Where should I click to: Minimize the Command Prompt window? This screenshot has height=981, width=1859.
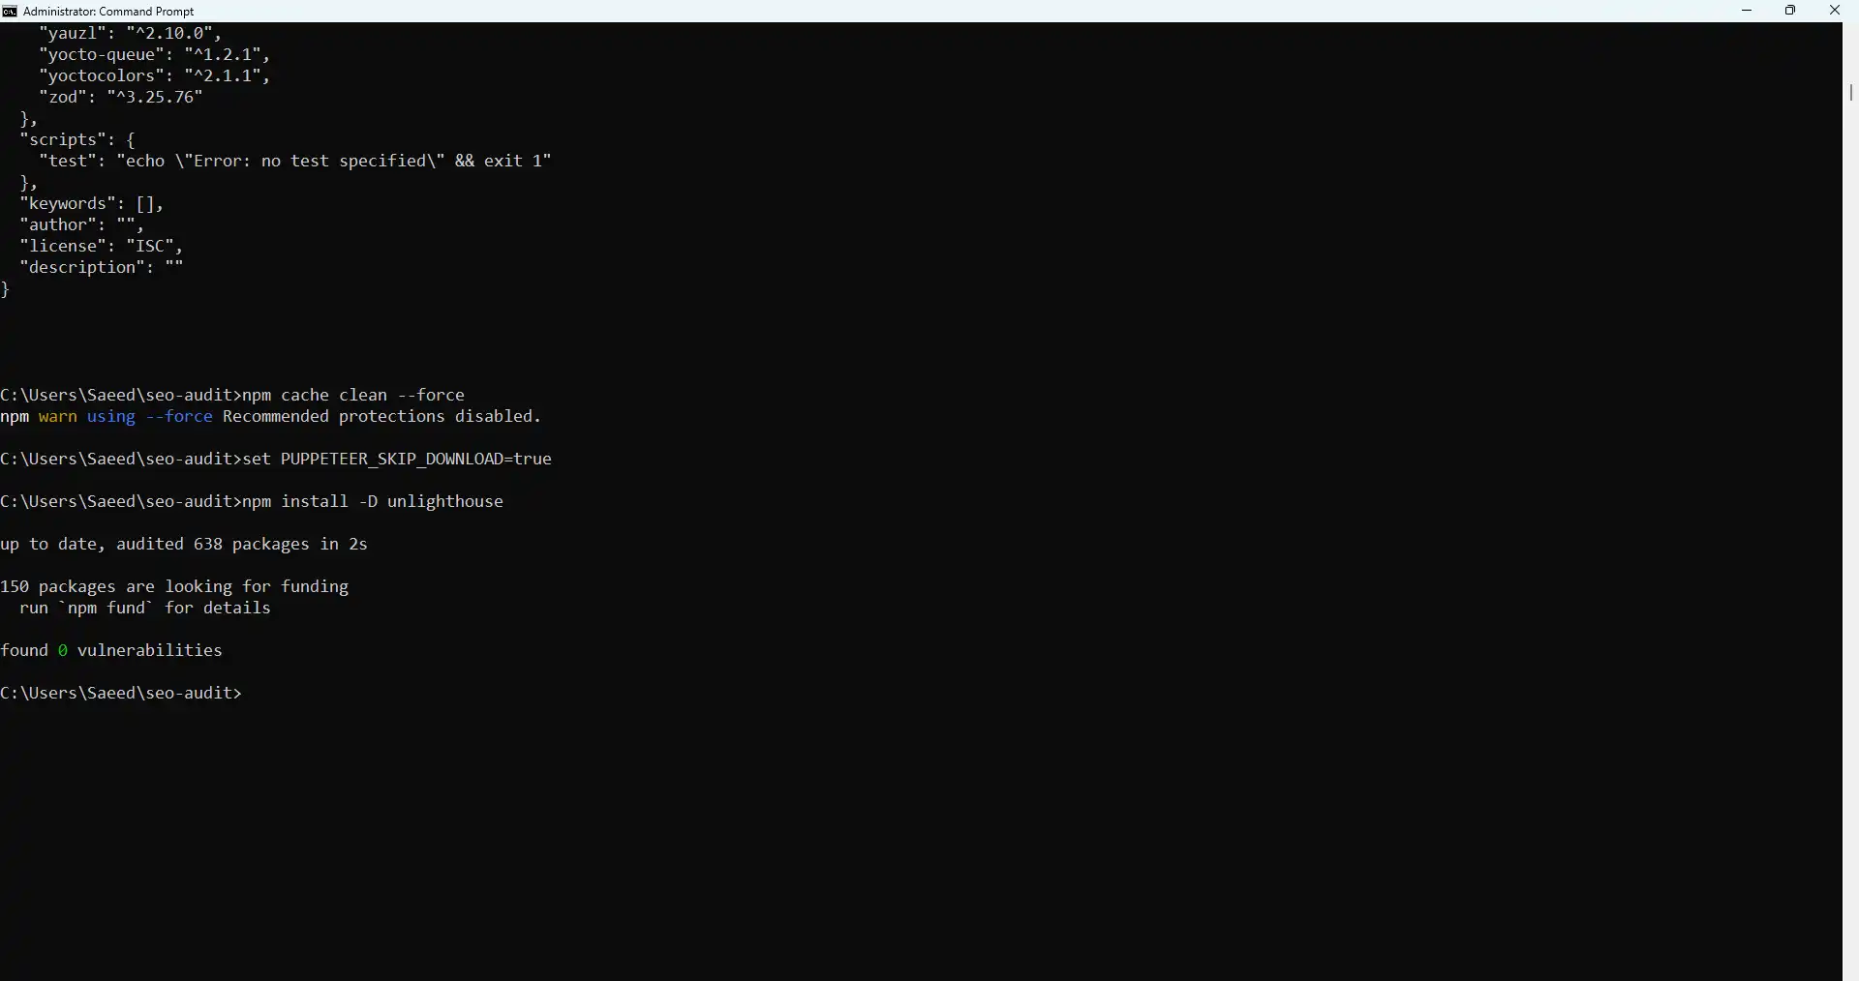[x=1747, y=11]
